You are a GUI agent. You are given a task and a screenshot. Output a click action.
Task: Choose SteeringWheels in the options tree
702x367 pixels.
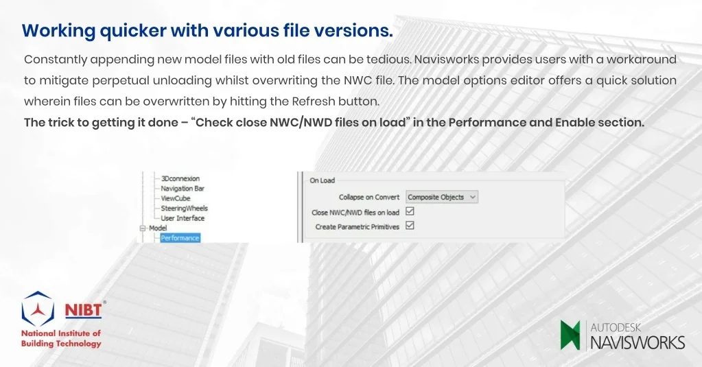point(184,208)
